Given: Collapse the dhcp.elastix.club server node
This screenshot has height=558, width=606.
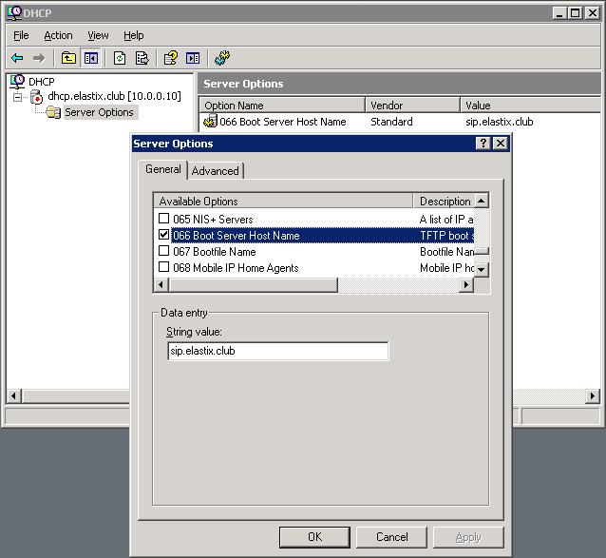Looking at the screenshot, I should click(x=18, y=97).
